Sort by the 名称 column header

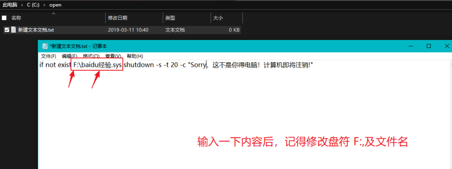(x=16, y=18)
